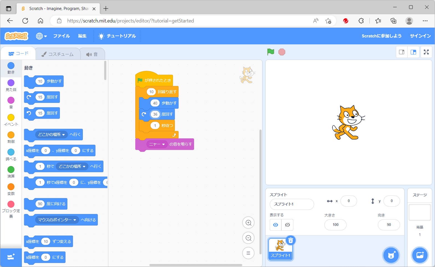The image size is (435, 267).
Task: Open マウスのポインター dropdown in palette
Action: click(x=75, y=220)
